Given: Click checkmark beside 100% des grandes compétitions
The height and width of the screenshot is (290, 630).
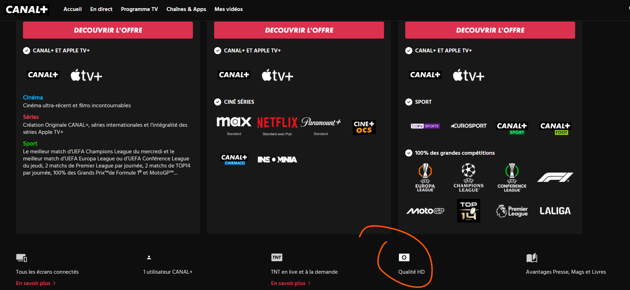Looking at the screenshot, I should coord(409,153).
